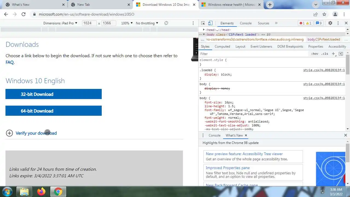Click the rotate device icon

[166, 23]
